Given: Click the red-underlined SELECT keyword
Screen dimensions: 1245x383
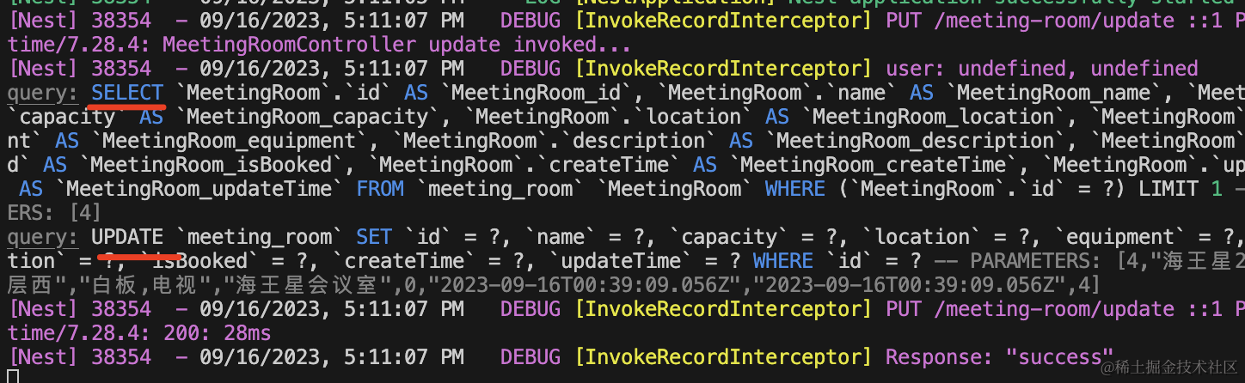Looking at the screenshot, I should pyautogui.click(x=127, y=93).
